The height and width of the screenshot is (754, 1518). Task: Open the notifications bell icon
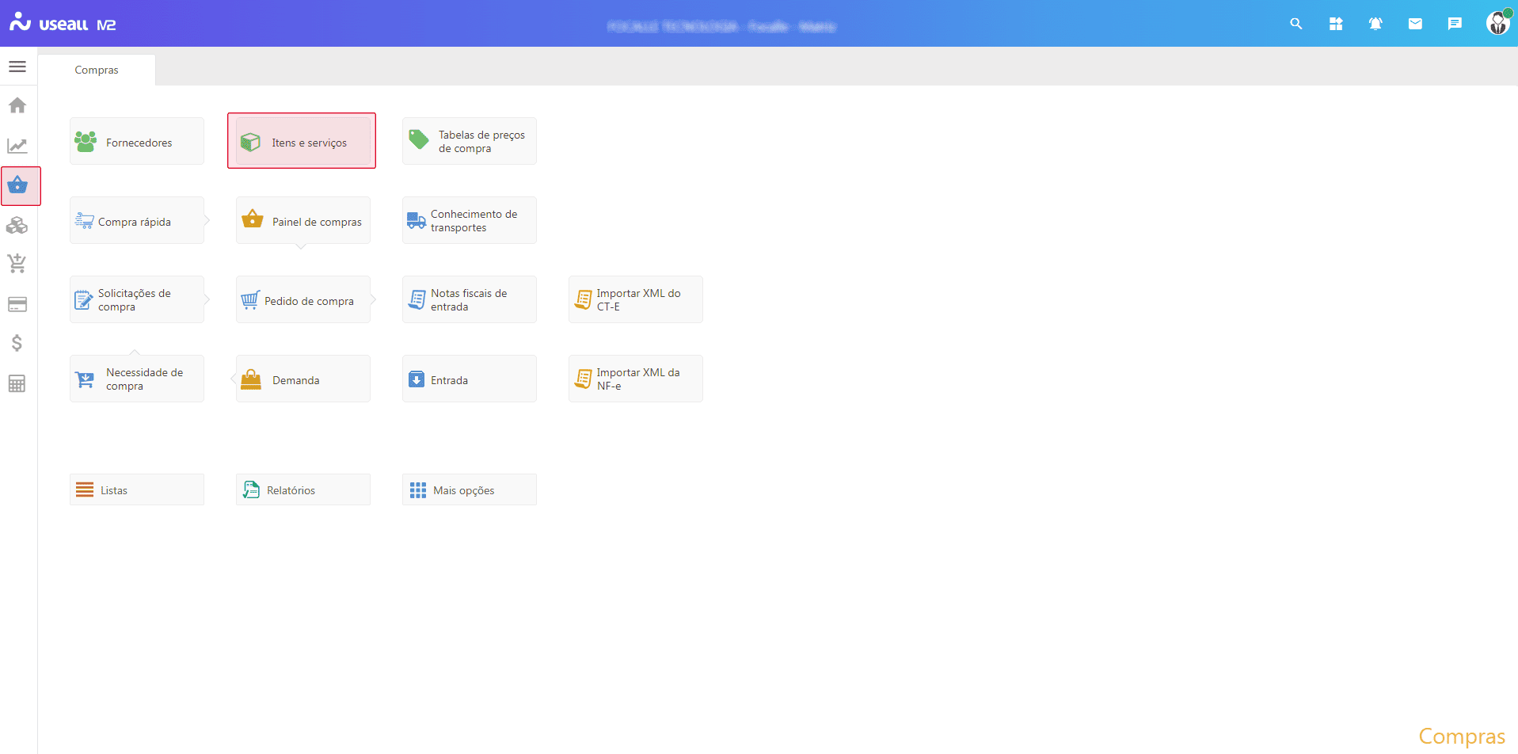click(x=1375, y=24)
